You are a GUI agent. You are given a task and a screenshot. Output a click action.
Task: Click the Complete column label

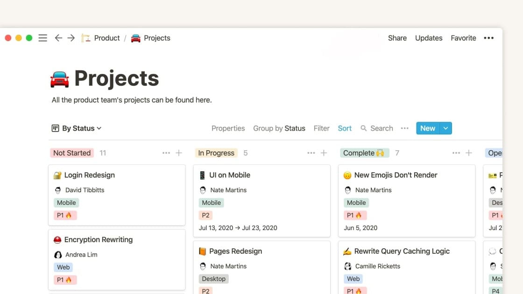pos(364,153)
